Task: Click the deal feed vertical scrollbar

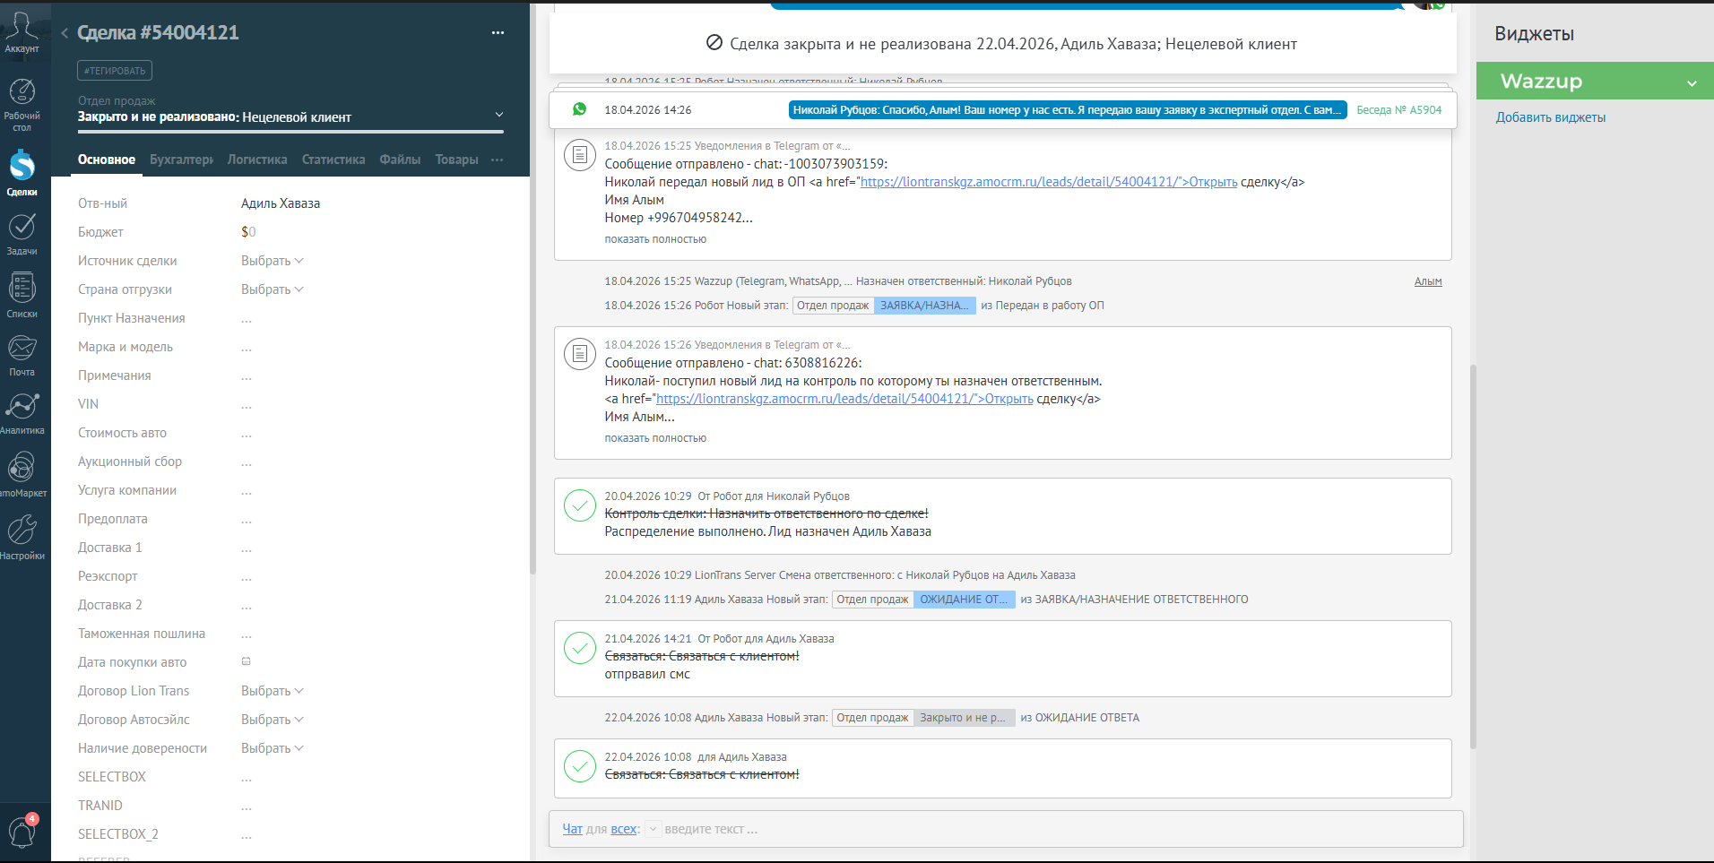Action: click(1473, 556)
